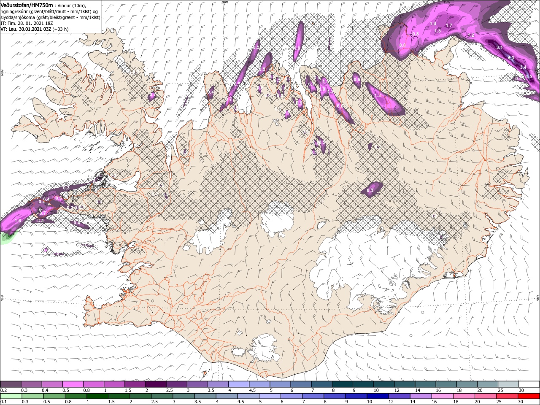Pick the bright red rain swatch after 30

[x=529, y=396]
